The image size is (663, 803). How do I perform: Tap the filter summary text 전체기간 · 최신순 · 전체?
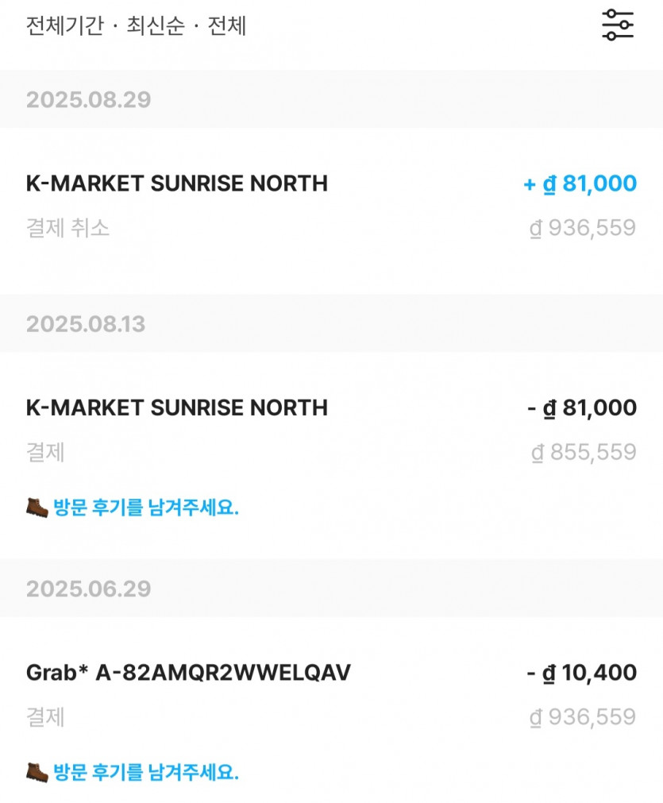point(137,26)
